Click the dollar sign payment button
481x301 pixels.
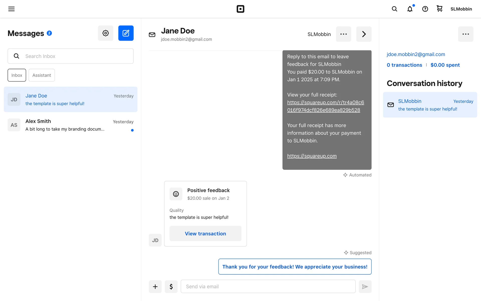click(x=171, y=286)
